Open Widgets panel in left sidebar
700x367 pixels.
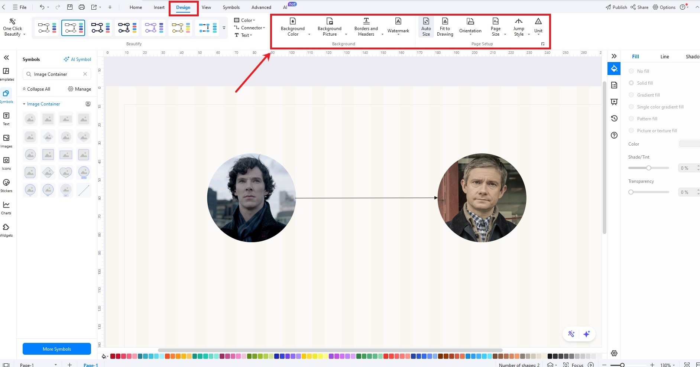tap(6, 230)
